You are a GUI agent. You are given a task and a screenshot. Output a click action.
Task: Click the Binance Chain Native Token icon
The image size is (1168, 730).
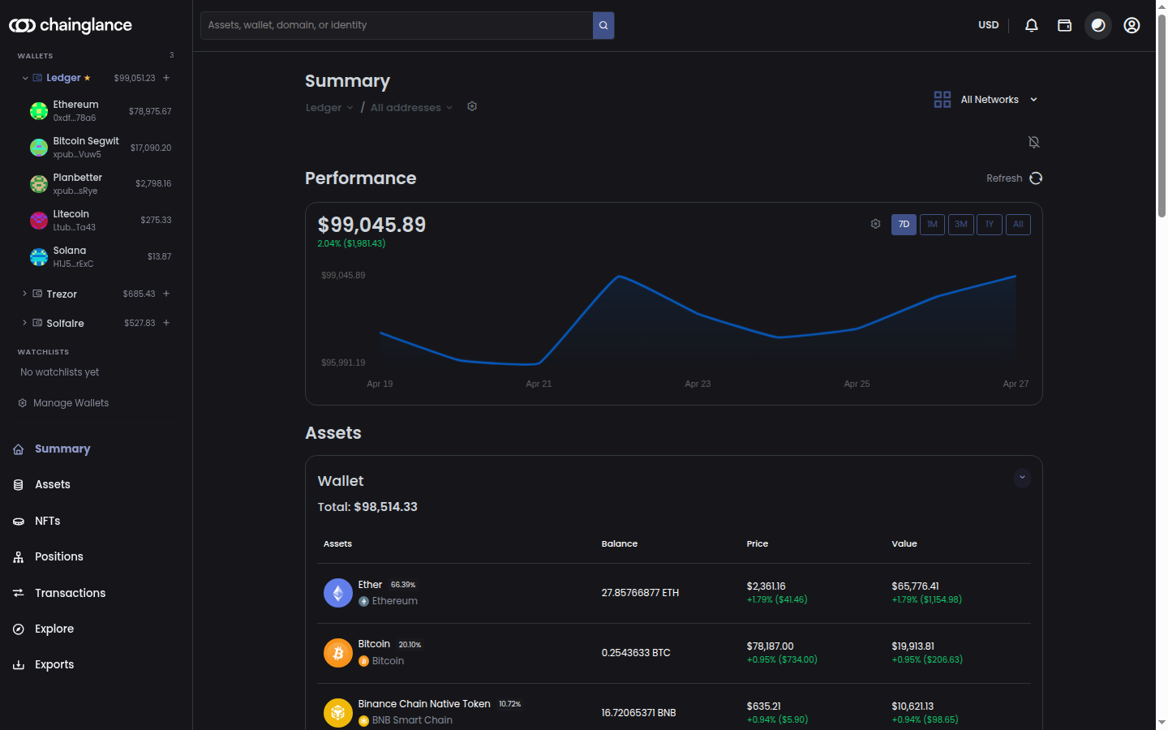[338, 713]
